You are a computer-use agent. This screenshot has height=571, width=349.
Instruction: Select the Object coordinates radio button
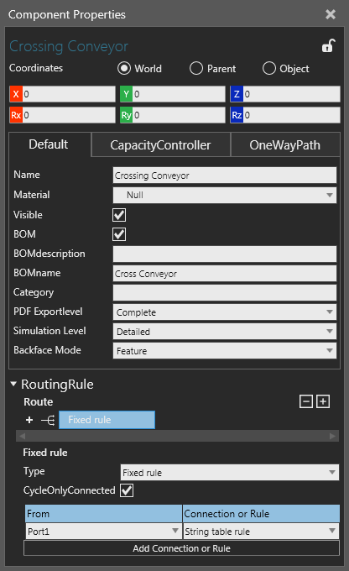click(x=269, y=68)
